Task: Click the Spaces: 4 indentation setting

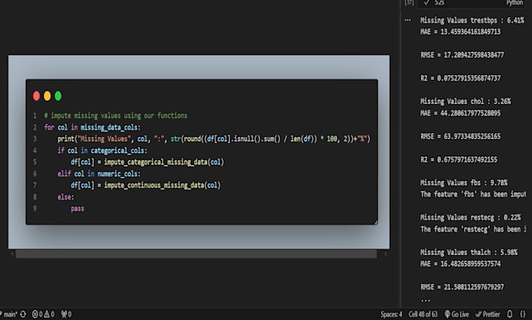Action: 391,315
